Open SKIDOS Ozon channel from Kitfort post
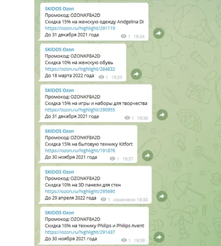This screenshot has width=221, height=246. 60,131
